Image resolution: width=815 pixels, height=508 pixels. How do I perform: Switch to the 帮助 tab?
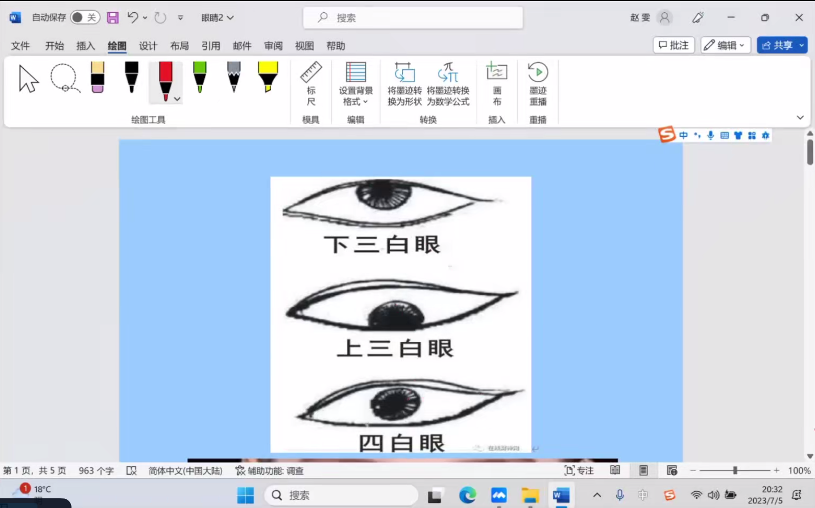pos(336,46)
